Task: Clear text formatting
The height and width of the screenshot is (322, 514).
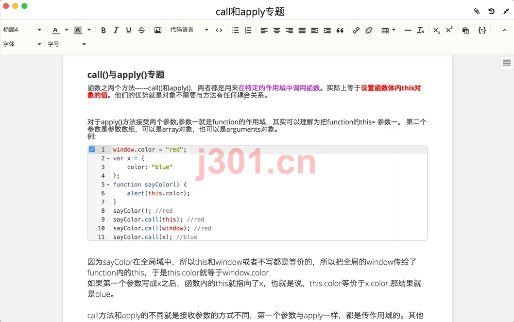Action: [421, 30]
